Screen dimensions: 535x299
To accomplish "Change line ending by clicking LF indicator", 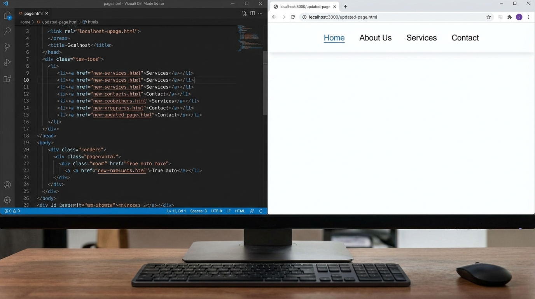I will pos(228,211).
